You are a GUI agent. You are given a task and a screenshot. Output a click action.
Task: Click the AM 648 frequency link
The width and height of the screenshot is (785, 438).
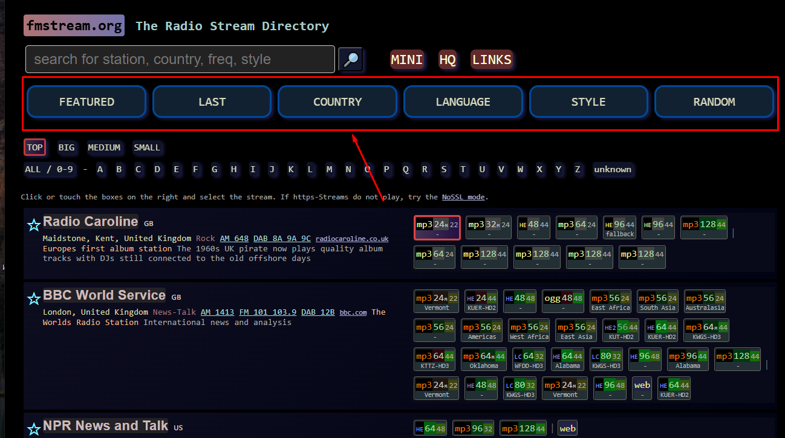[234, 239]
